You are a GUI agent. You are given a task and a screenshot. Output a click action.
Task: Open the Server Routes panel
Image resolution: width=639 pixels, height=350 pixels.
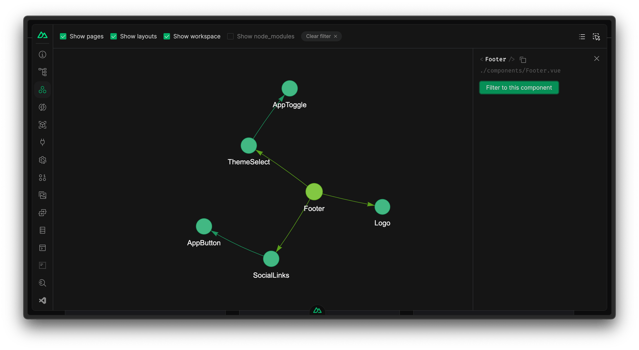(x=42, y=212)
